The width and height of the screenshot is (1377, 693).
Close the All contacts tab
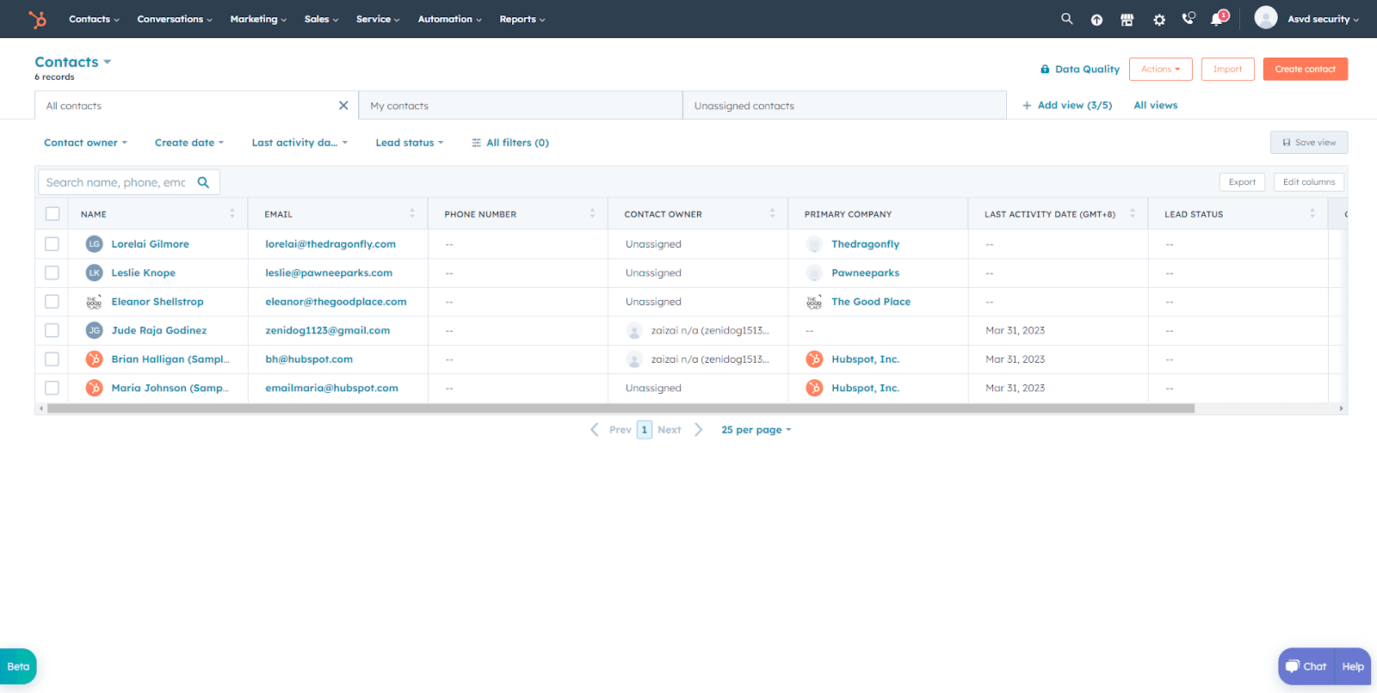tap(343, 106)
